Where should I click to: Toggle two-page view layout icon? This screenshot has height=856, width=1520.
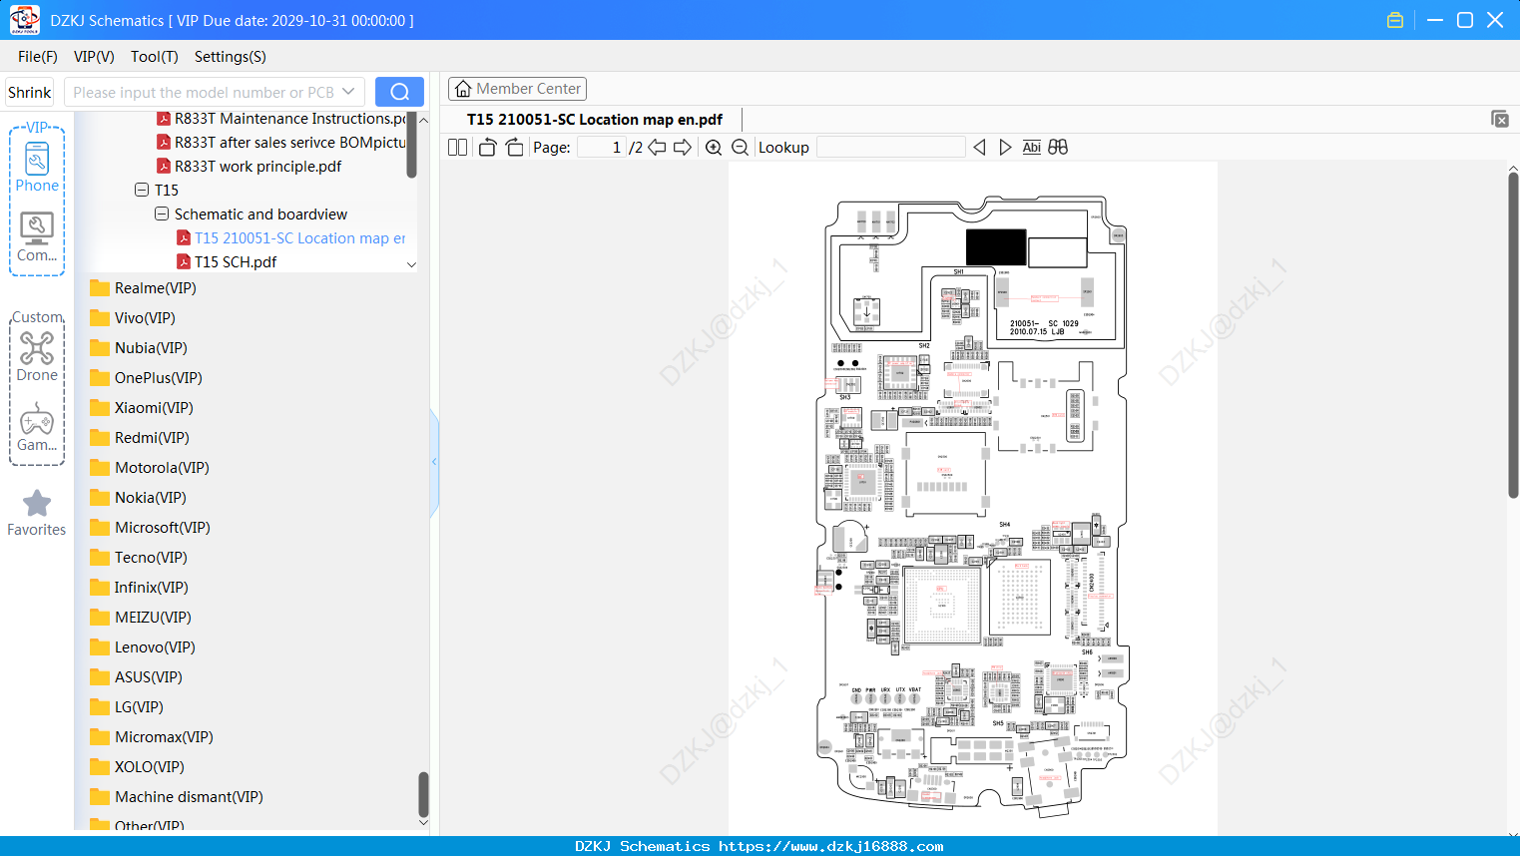point(458,148)
